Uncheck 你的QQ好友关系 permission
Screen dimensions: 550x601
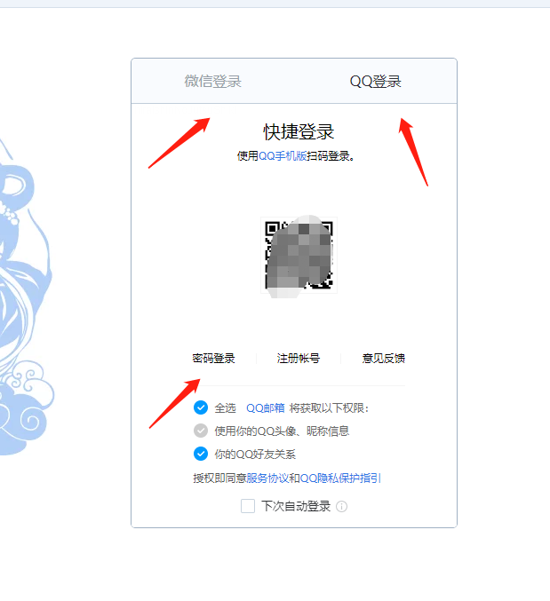tap(201, 454)
